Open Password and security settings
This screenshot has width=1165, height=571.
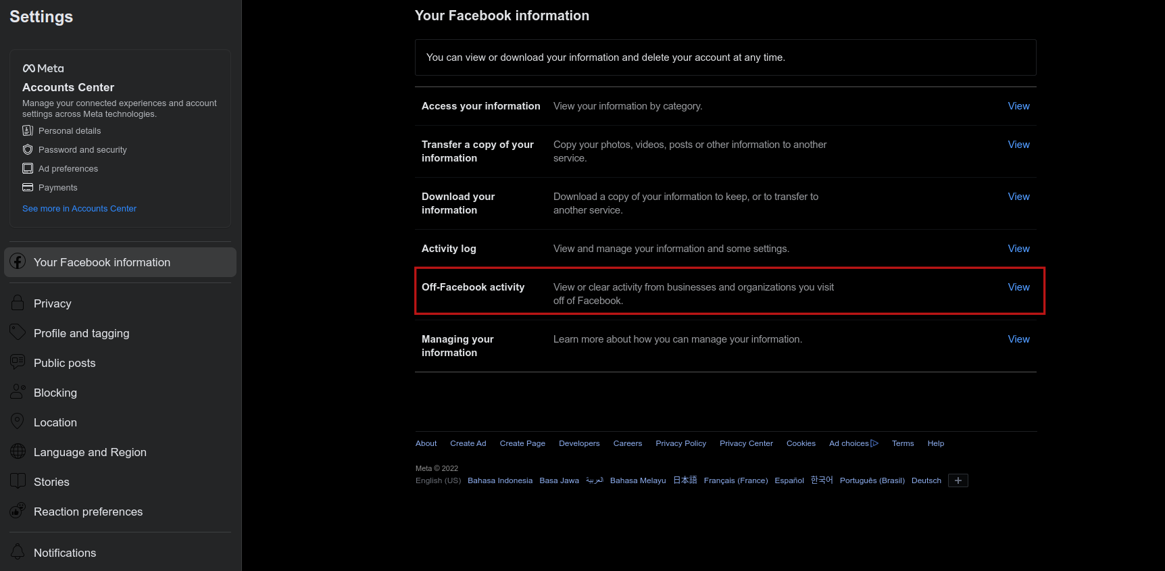pyautogui.click(x=82, y=150)
